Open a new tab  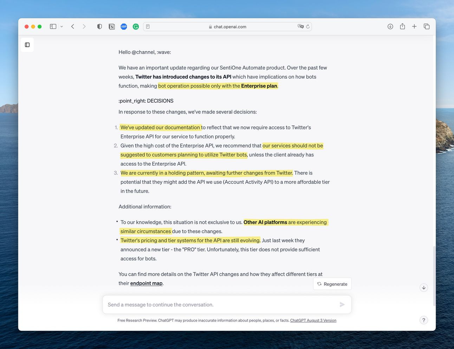(414, 26)
